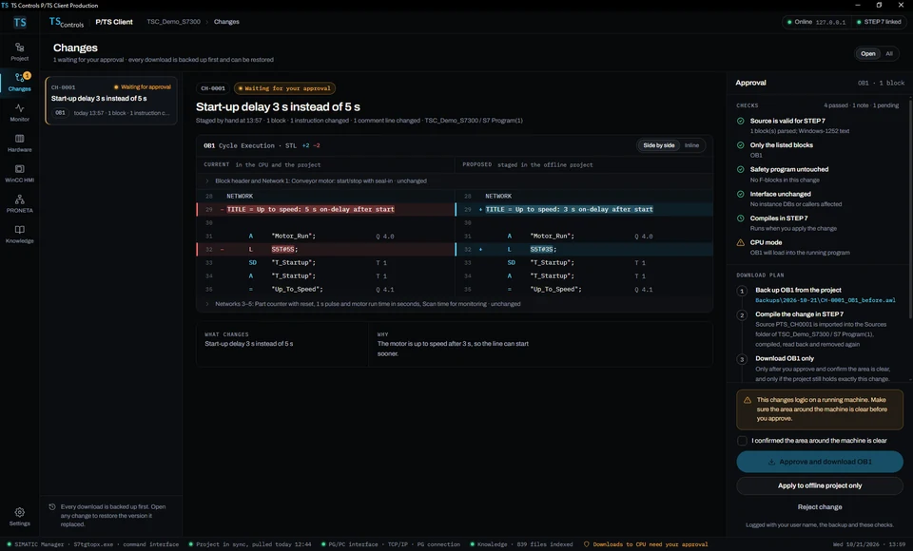Click the Approval panel scrollbar

(909, 209)
